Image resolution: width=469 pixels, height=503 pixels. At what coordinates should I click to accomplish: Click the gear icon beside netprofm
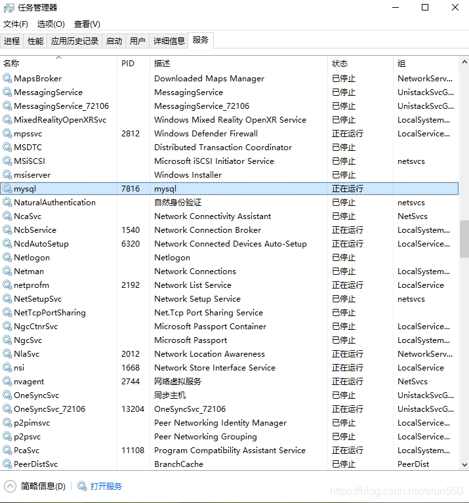click(x=7, y=285)
